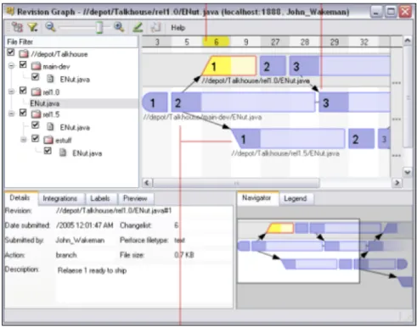This screenshot has height=327, width=417.
Task: Click ellipsis marker beside main-dev graph row
Action: pos(397,119)
